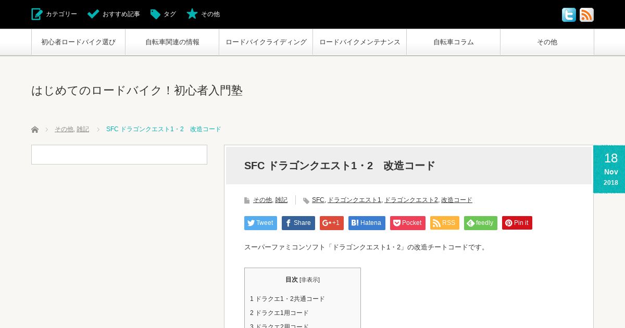Click the その他 category link under the article title
The height and width of the screenshot is (328, 625).
pyautogui.click(x=262, y=200)
